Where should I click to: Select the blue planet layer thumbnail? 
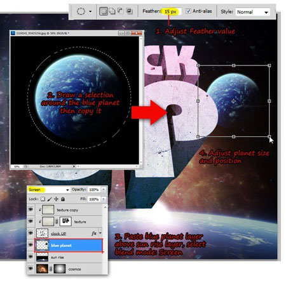(x=42, y=245)
